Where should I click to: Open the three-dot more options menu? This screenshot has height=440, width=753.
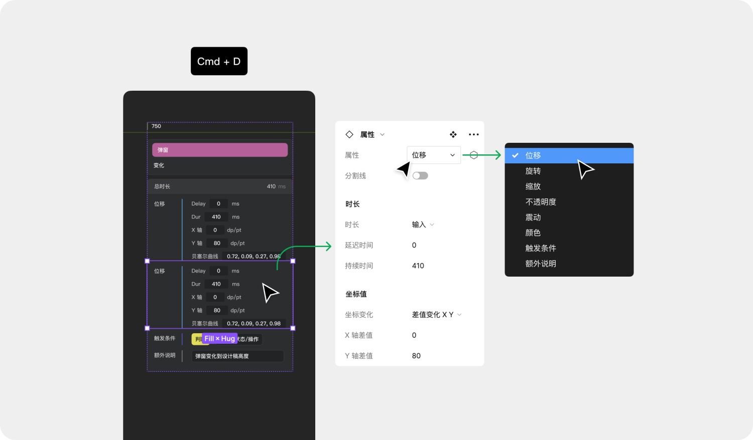point(473,134)
